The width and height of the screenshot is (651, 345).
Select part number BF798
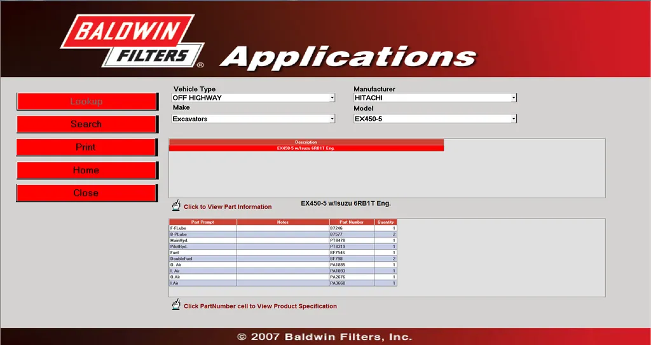click(x=352, y=259)
